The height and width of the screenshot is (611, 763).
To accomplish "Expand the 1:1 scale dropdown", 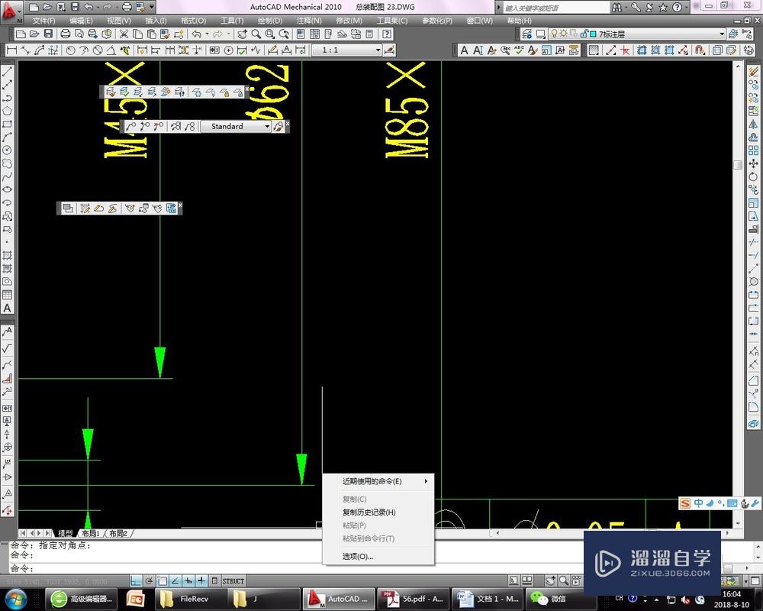I will [x=378, y=50].
